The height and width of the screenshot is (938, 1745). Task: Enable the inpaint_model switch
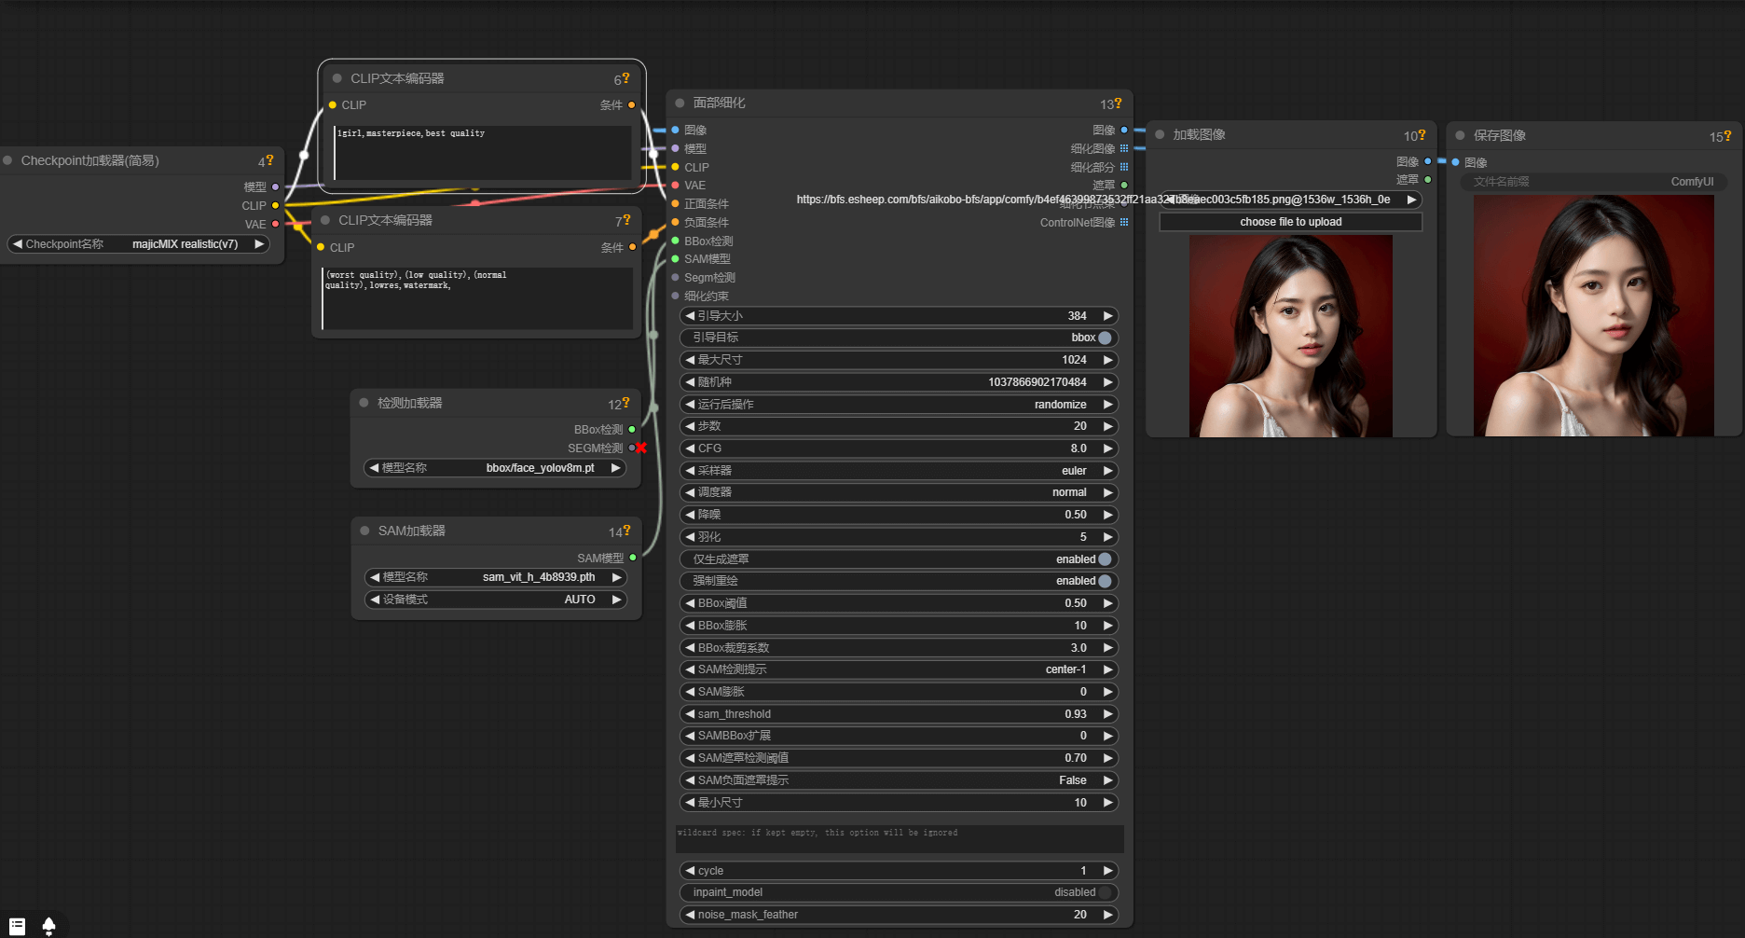coord(1105,892)
